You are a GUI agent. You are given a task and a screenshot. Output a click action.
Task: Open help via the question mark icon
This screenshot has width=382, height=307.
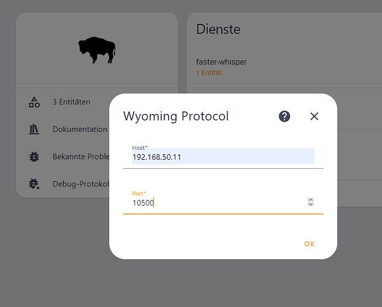tap(285, 116)
